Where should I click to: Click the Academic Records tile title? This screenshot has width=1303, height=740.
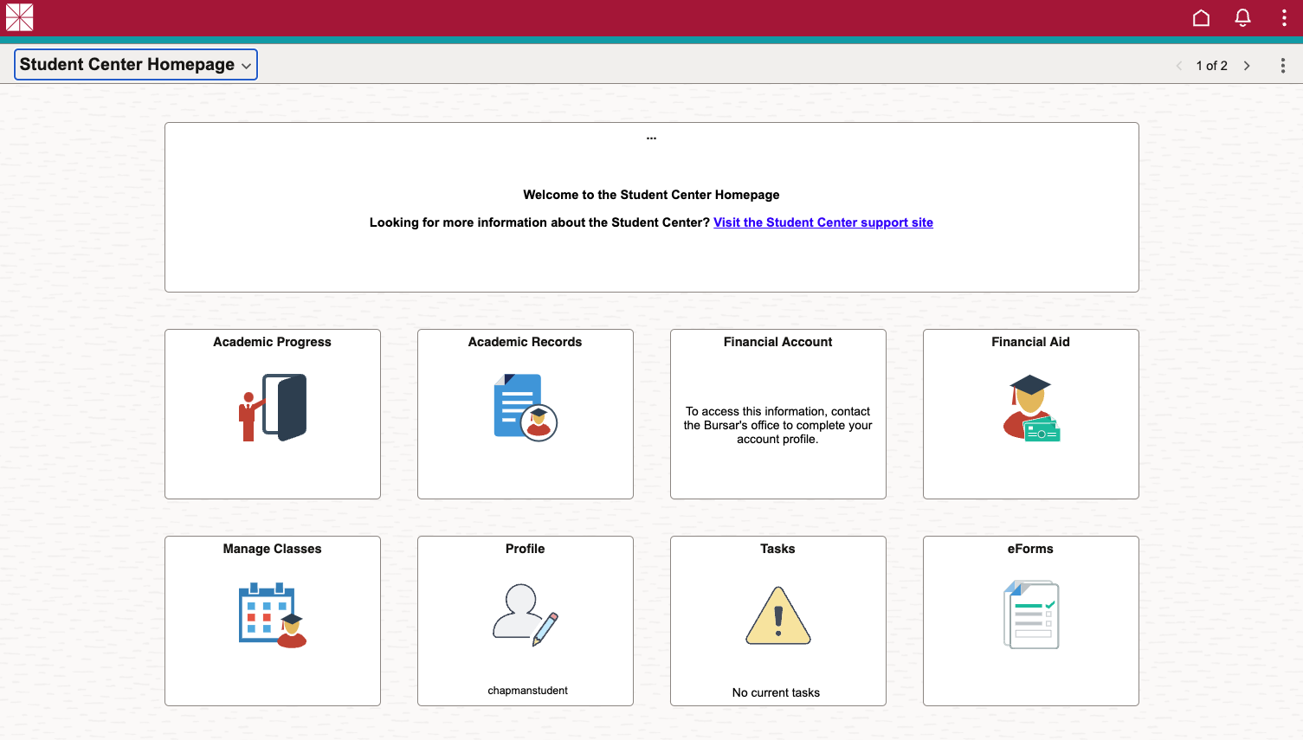(x=526, y=342)
